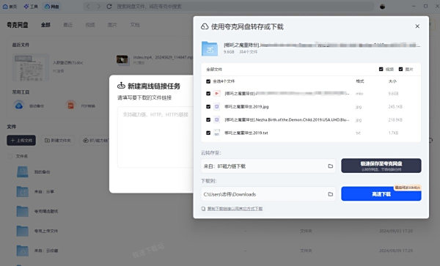Click the 新建文件夹 new folder button
The height and width of the screenshot is (266, 440).
pyautogui.click(x=58, y=141)
